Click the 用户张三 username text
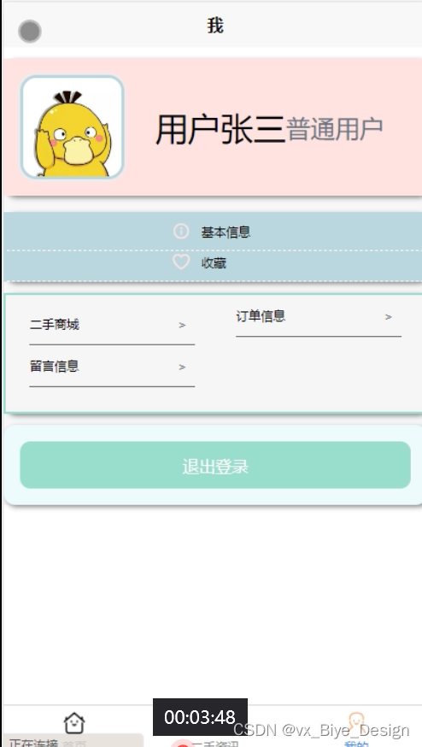 tap(220, 129)
